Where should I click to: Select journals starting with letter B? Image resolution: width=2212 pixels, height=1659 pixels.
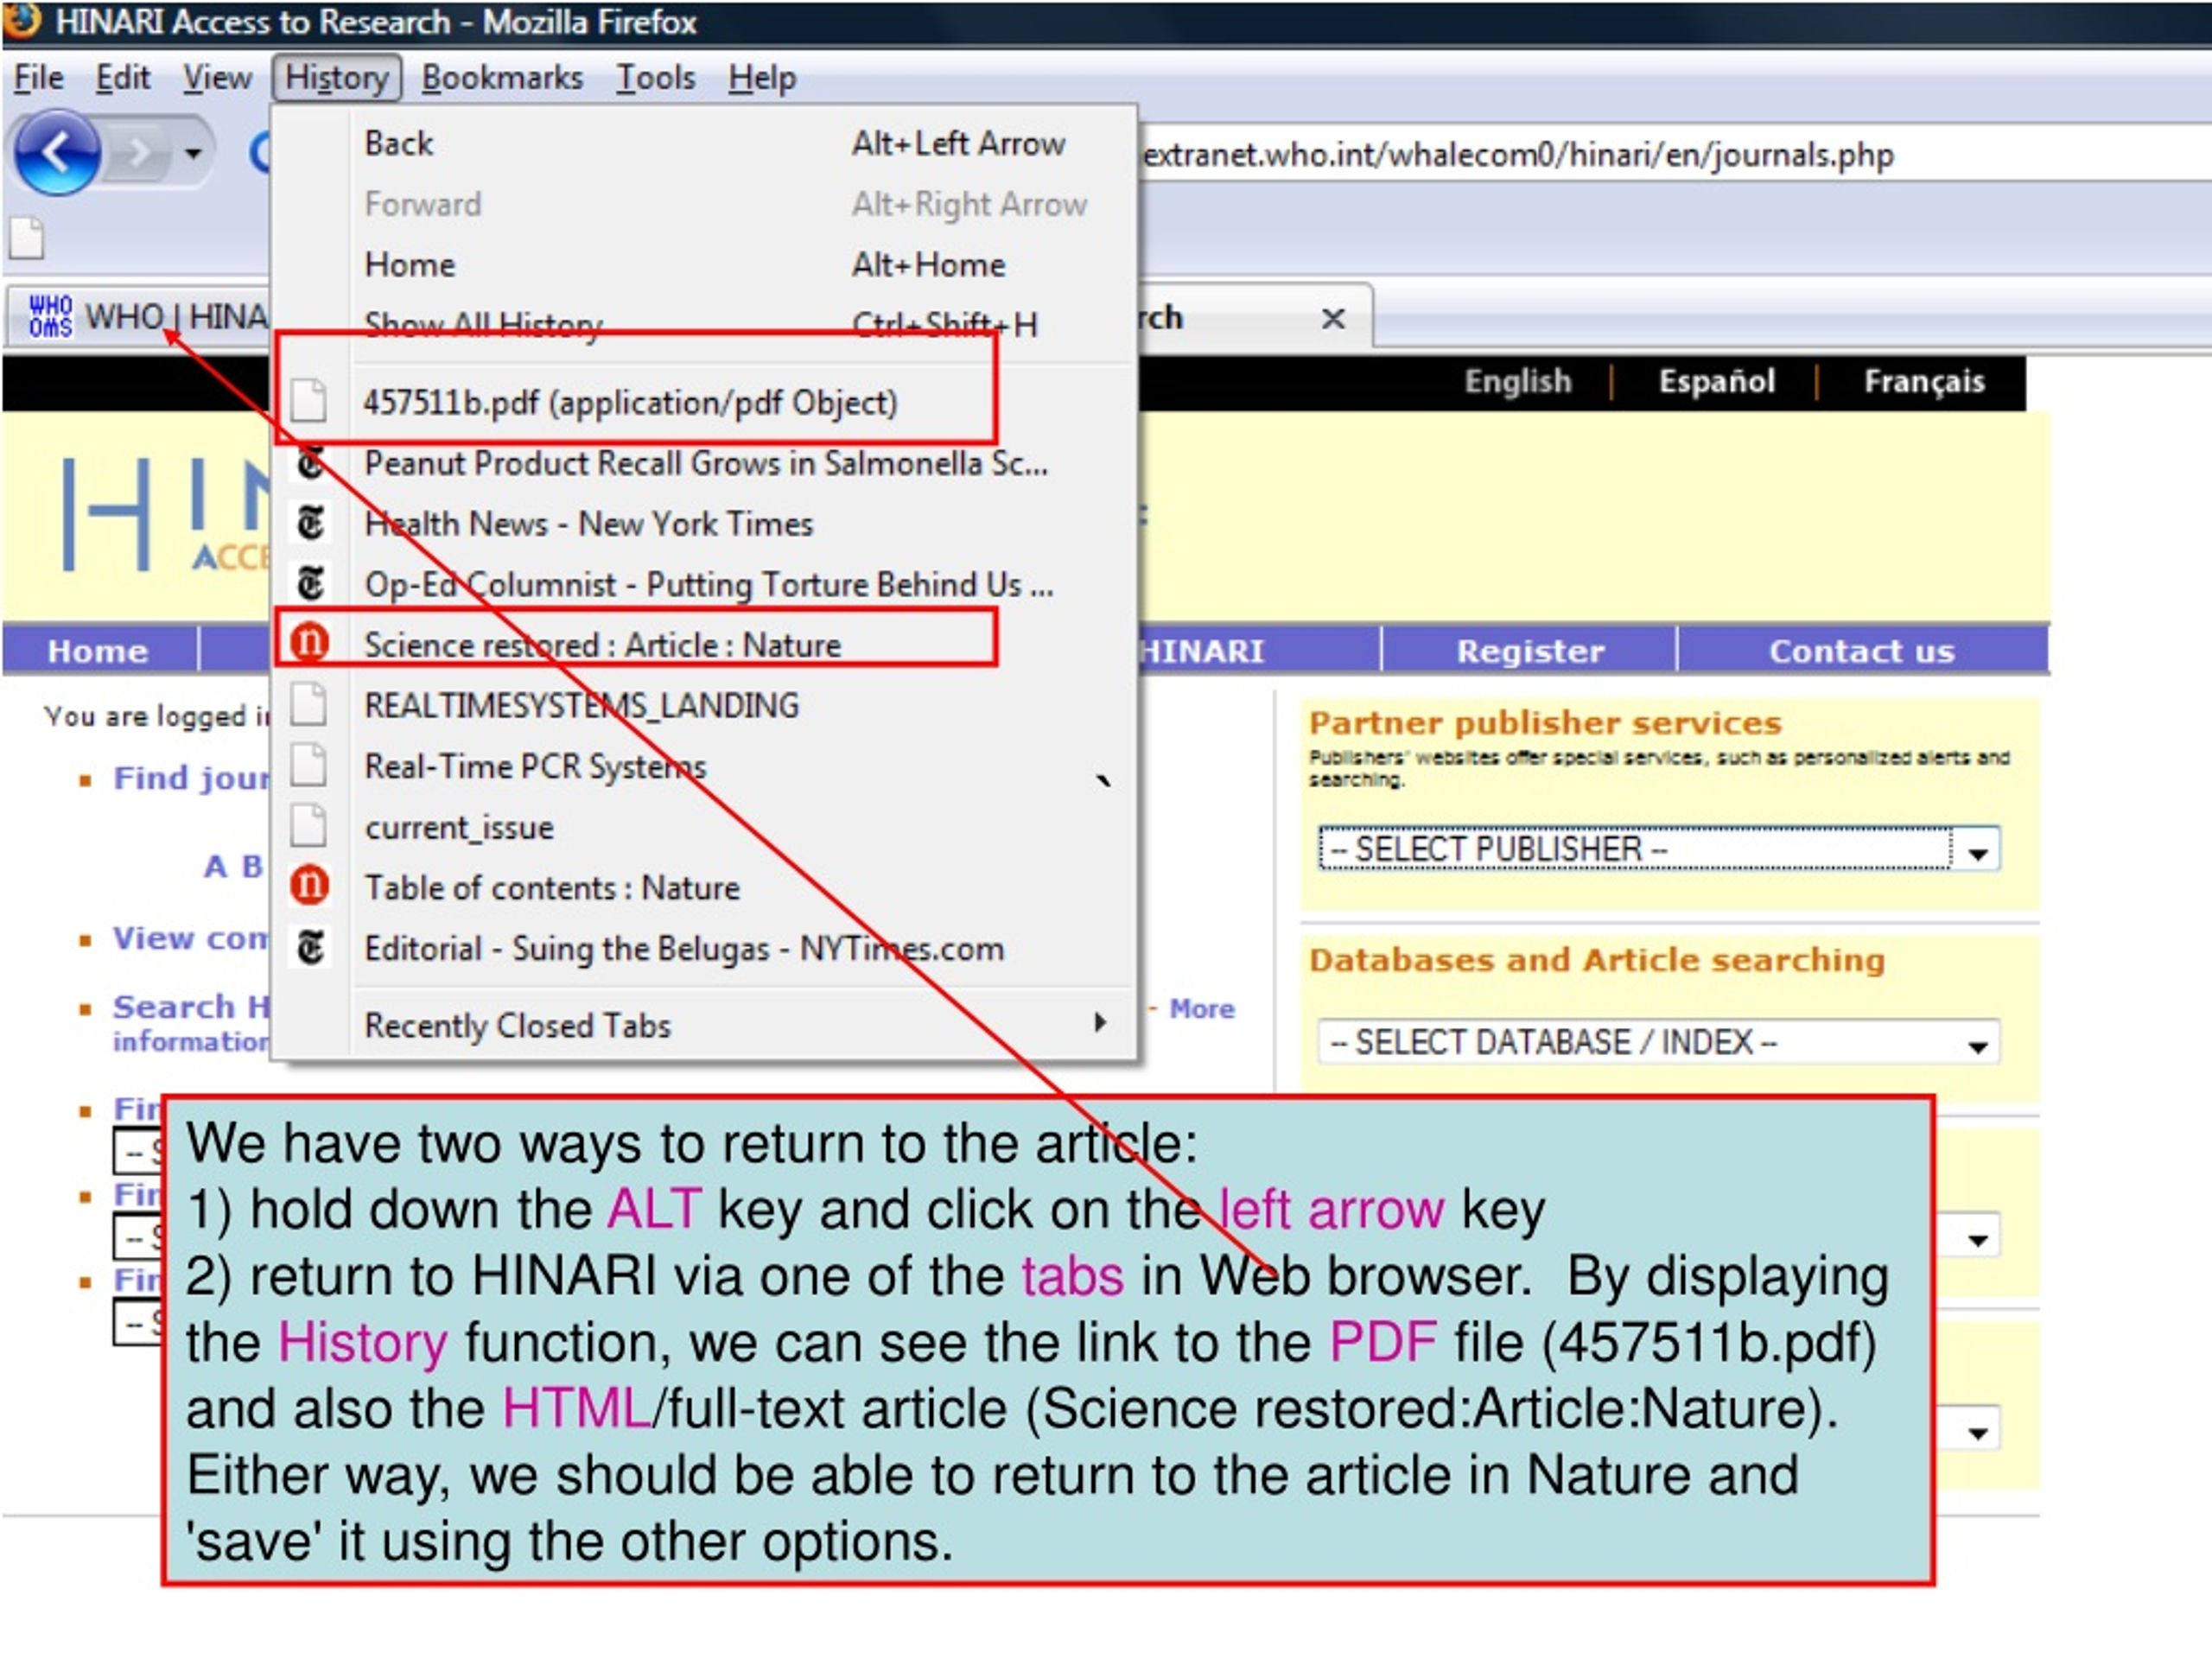(x=251, y=866)
